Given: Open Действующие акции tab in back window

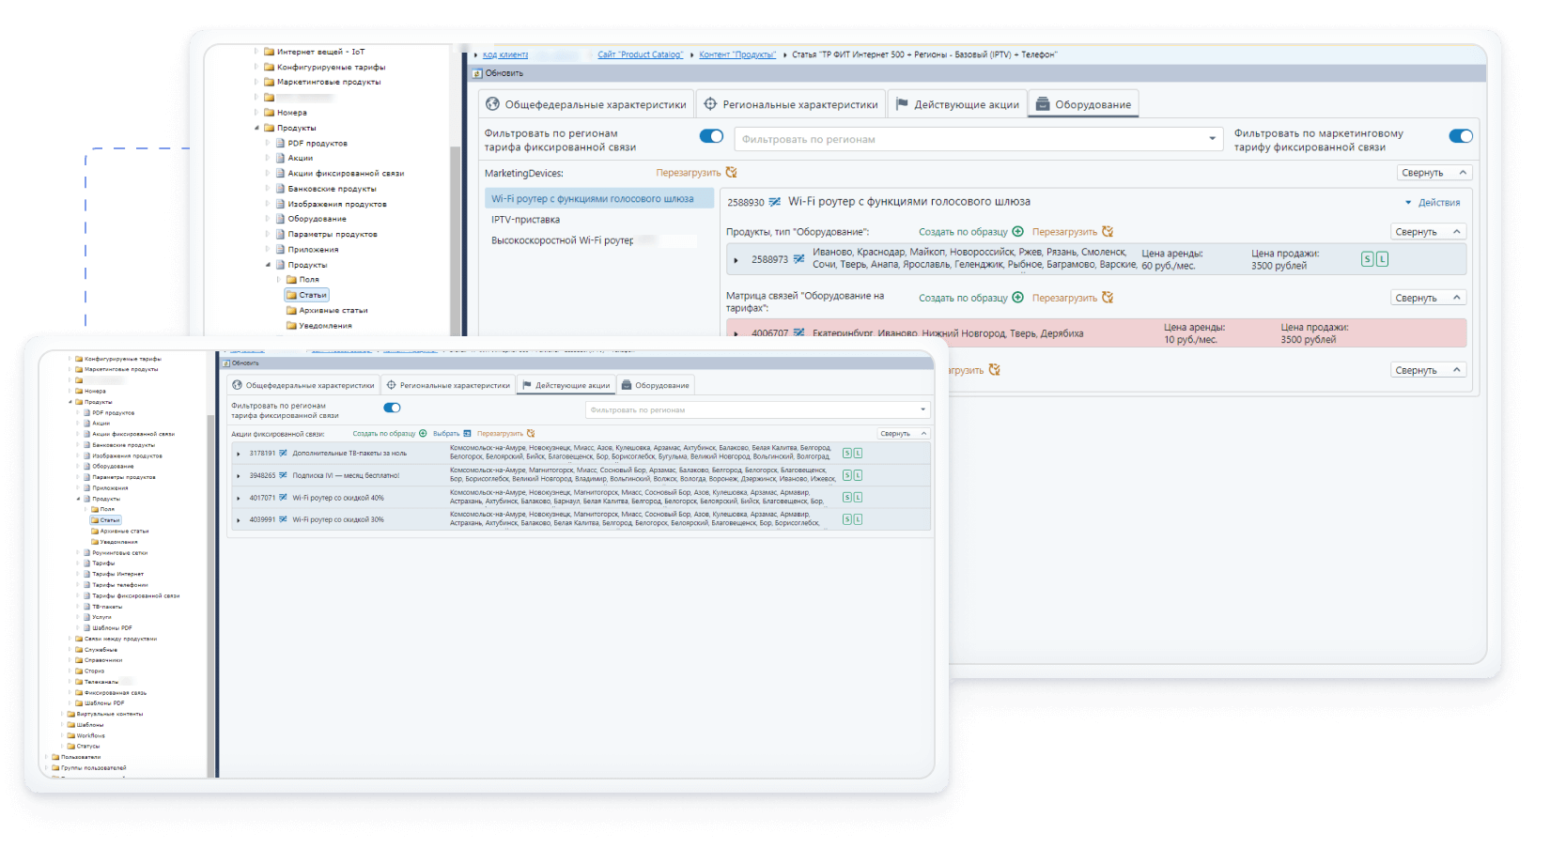Looking at the screenshot, I should 956,104.
